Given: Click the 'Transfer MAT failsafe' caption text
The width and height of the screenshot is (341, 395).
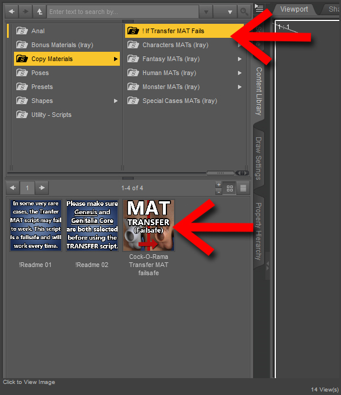Looking at the screenshot, I should [x=148, y=269].
